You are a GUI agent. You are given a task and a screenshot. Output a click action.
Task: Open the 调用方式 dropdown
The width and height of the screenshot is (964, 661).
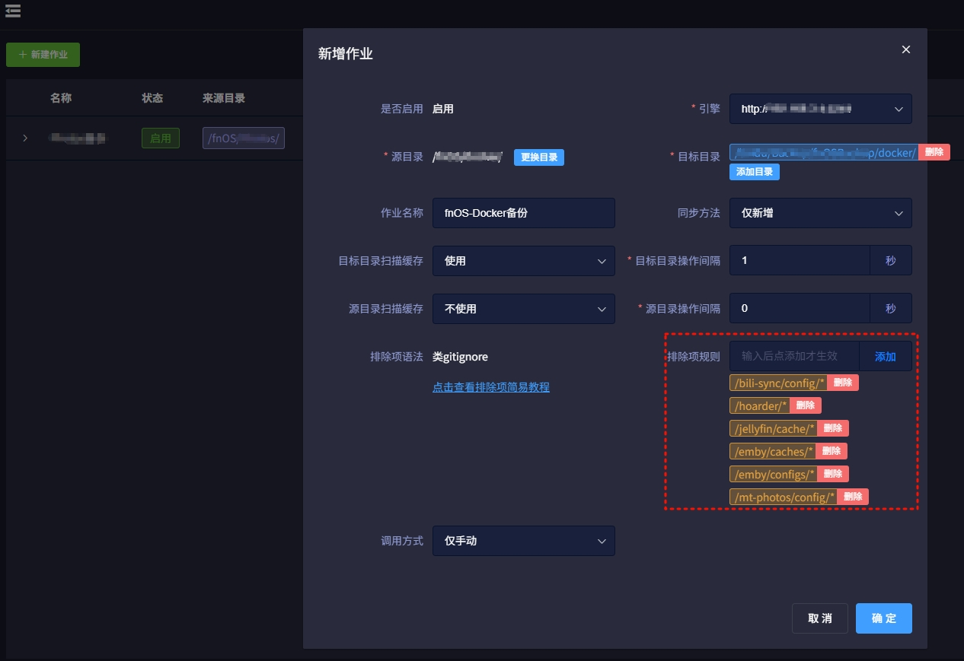tap(523, 541)
